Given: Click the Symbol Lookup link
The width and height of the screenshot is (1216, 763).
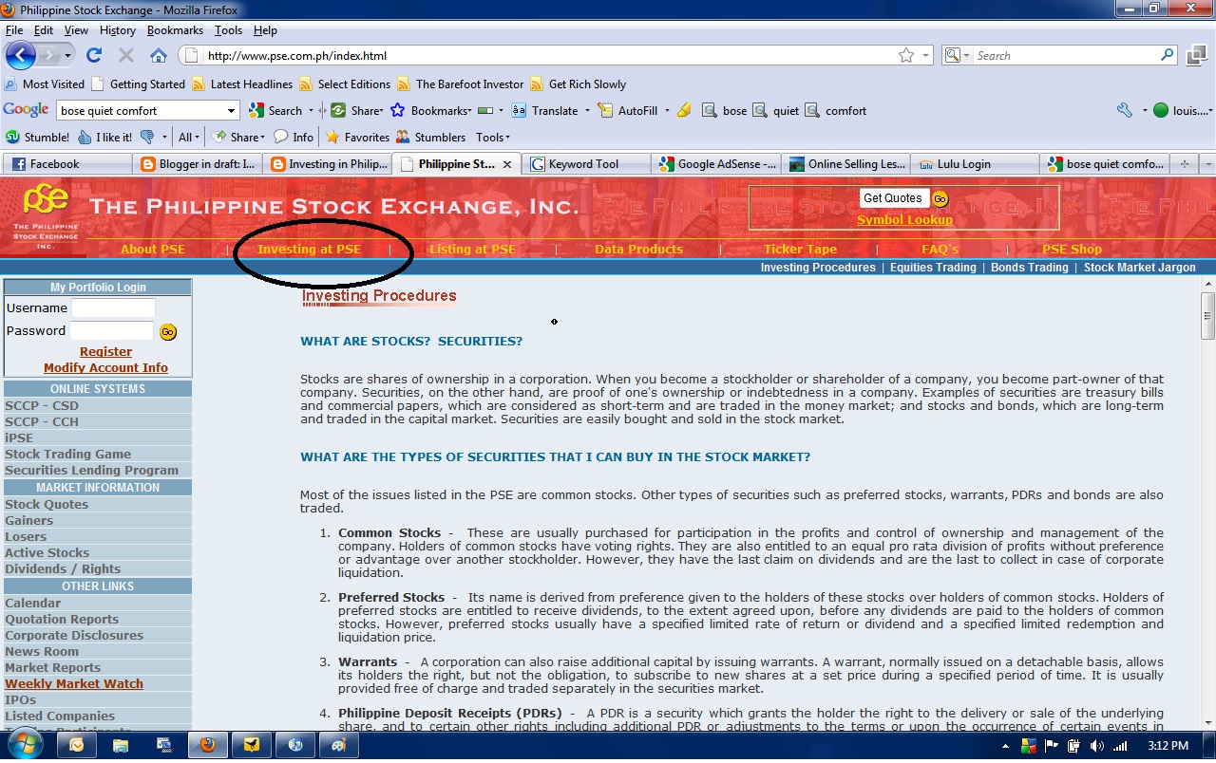Looking at the screenshot, I should pos(903,219).
